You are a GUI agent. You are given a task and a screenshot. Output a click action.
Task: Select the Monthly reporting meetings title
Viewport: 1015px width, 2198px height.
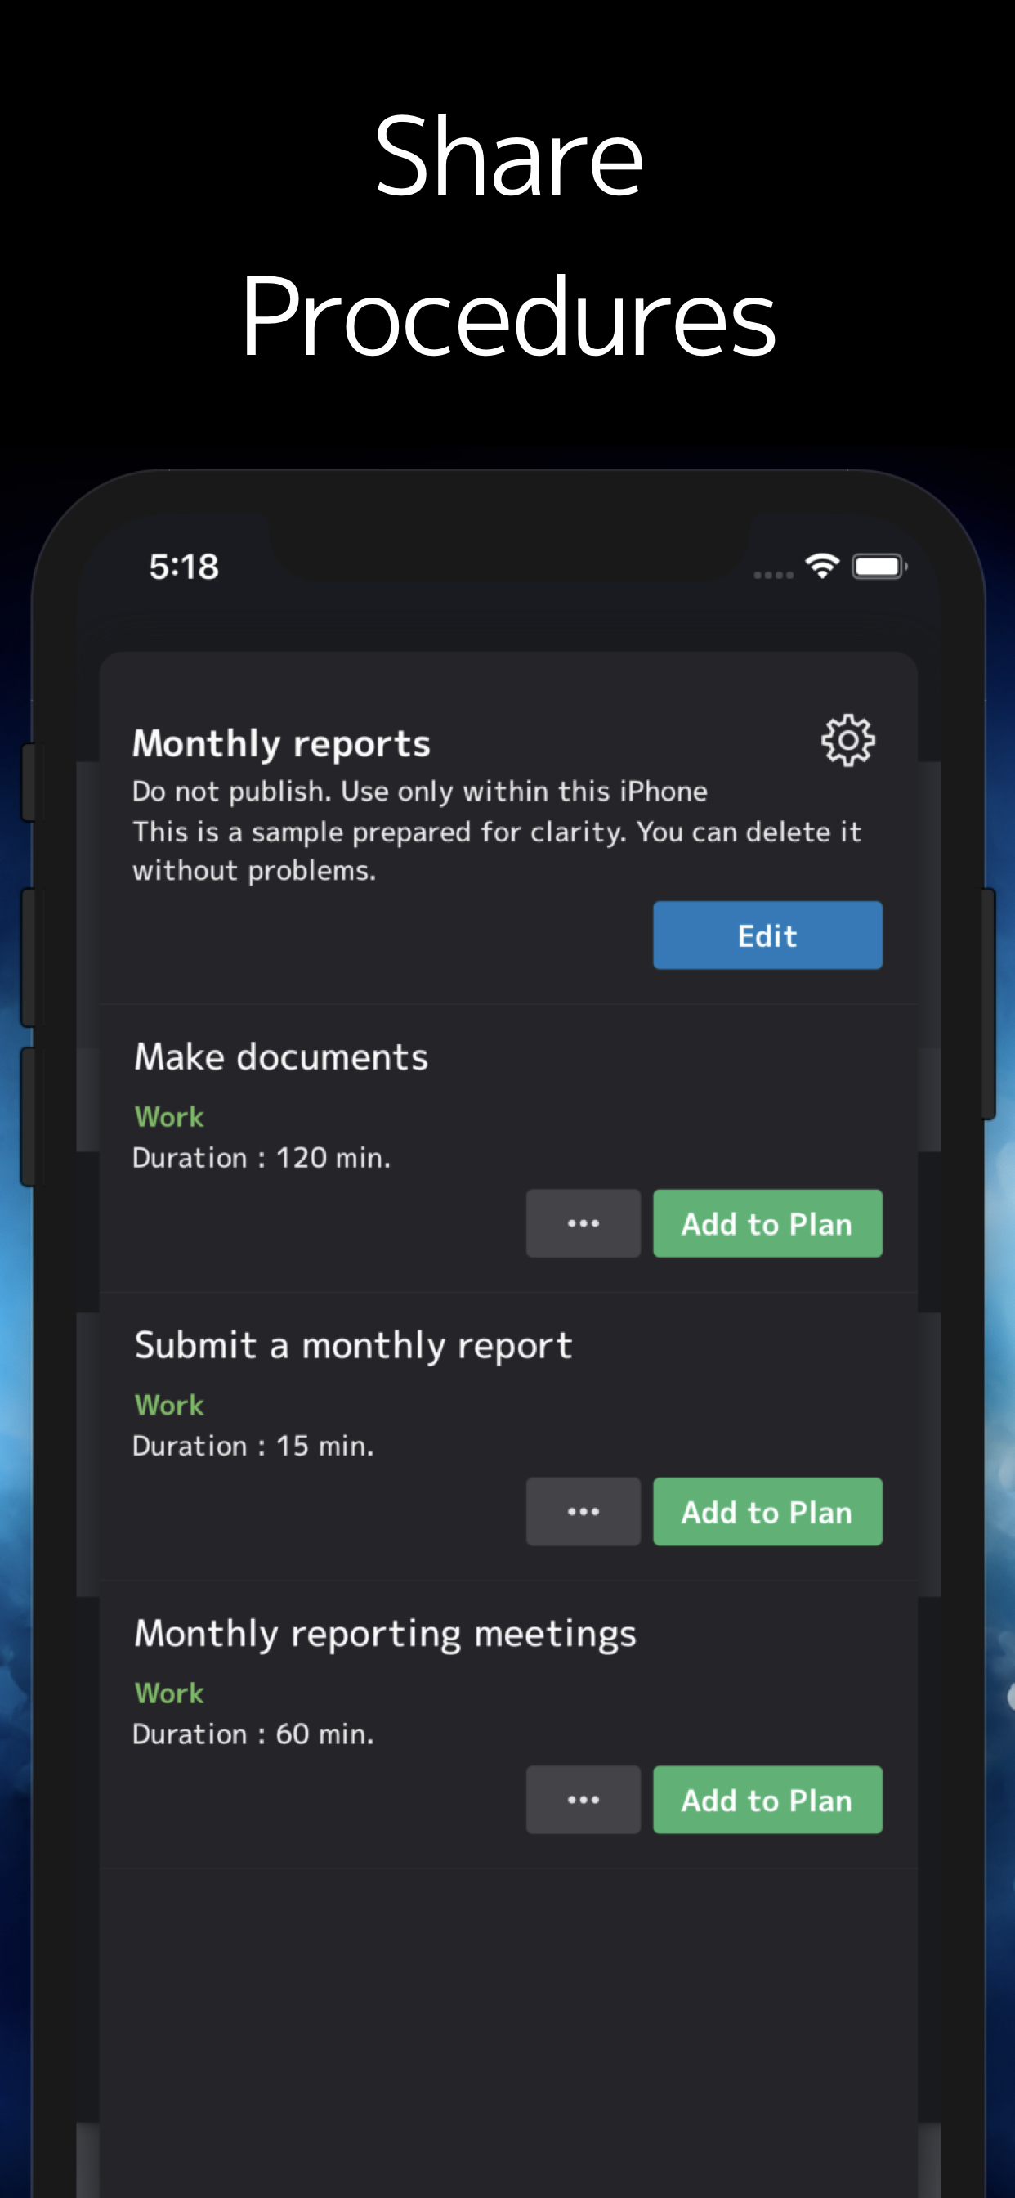(385, 1634)
